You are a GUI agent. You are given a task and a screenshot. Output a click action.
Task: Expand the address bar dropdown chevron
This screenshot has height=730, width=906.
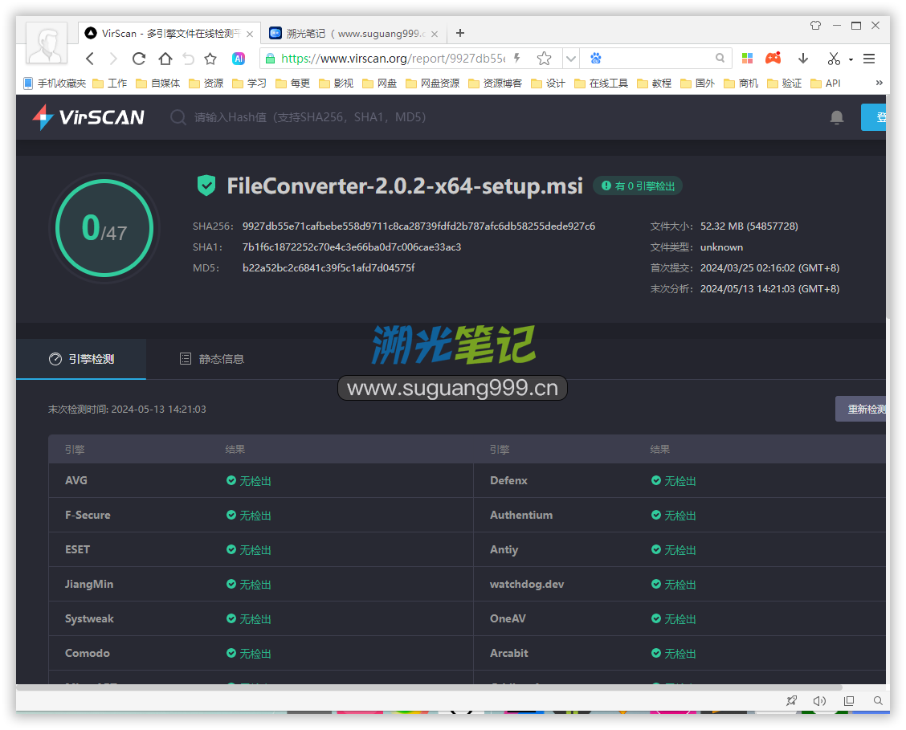point(571,59)
